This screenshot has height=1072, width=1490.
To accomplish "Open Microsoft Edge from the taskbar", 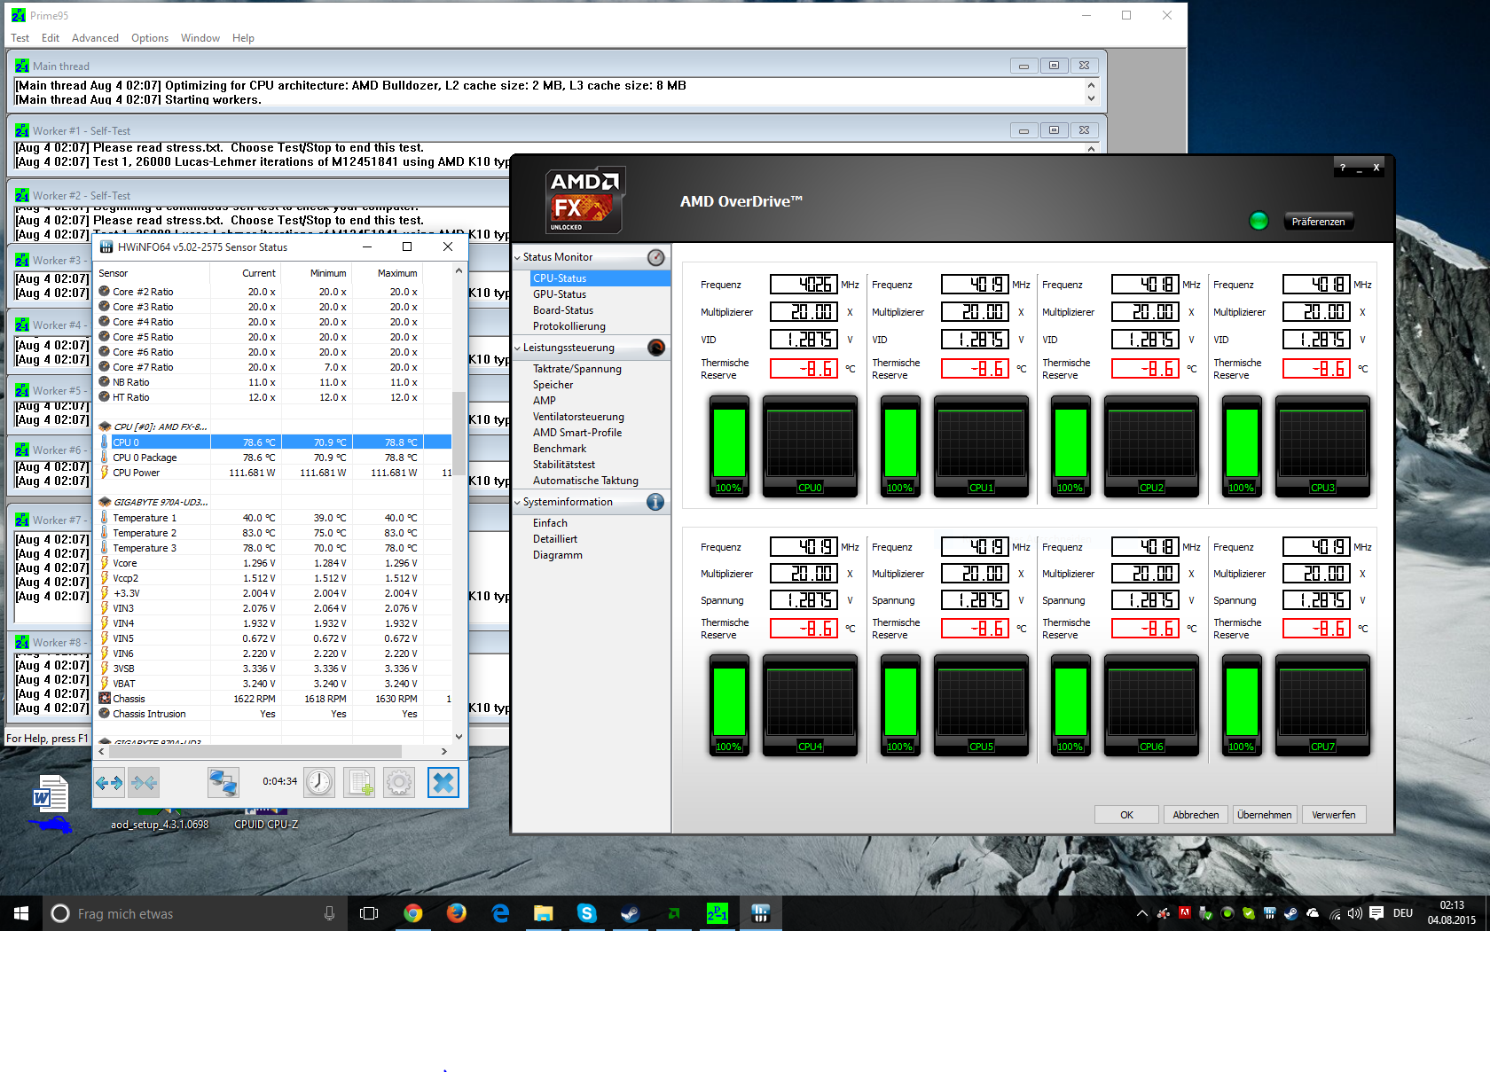I will click(500, 913).
